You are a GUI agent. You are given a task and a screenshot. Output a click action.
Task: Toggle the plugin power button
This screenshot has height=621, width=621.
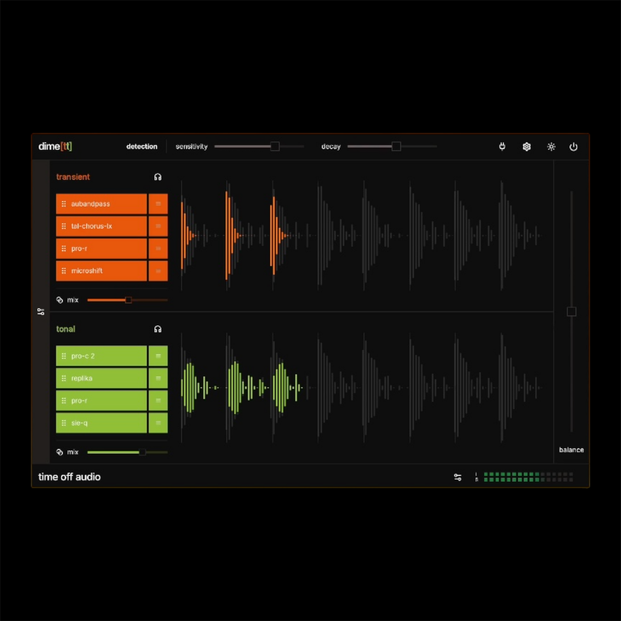[573, 146]
